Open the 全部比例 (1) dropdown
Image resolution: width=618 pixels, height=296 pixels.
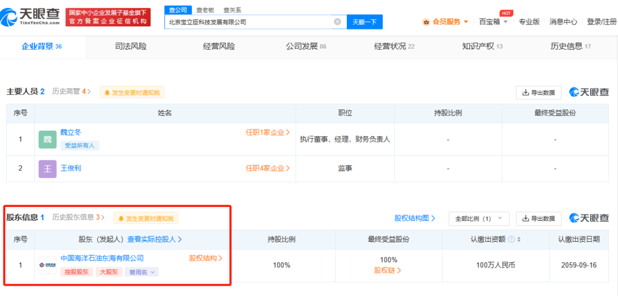coord(479,218)
